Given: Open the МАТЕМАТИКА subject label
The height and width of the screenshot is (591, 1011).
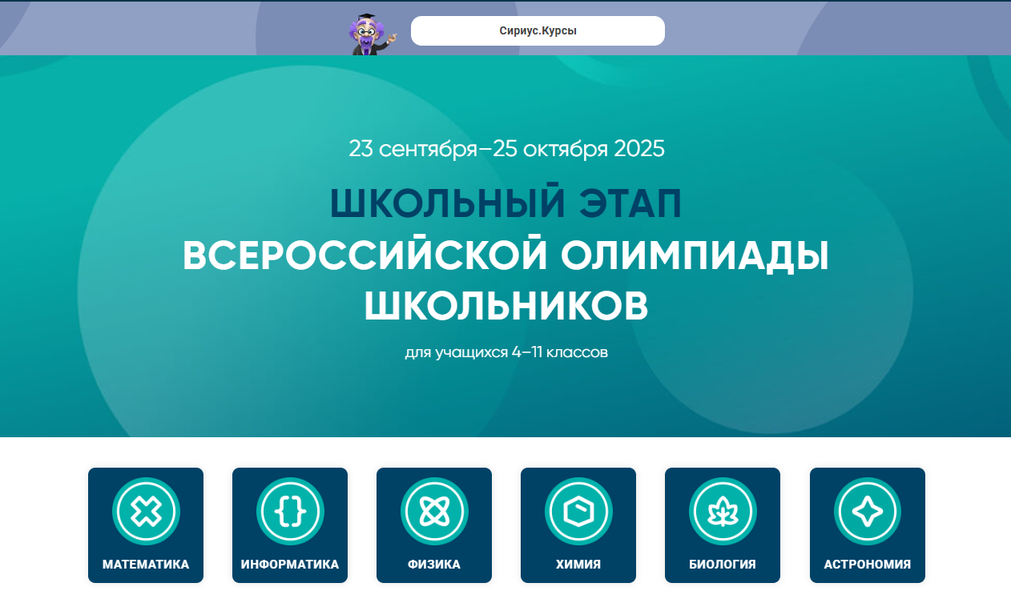Looking at the screenshot, I should coord(146,565).
